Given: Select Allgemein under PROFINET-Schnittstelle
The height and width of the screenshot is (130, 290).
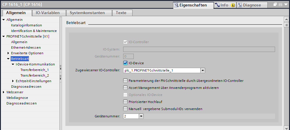Looking at the screenshot, I should click(19, 42).
